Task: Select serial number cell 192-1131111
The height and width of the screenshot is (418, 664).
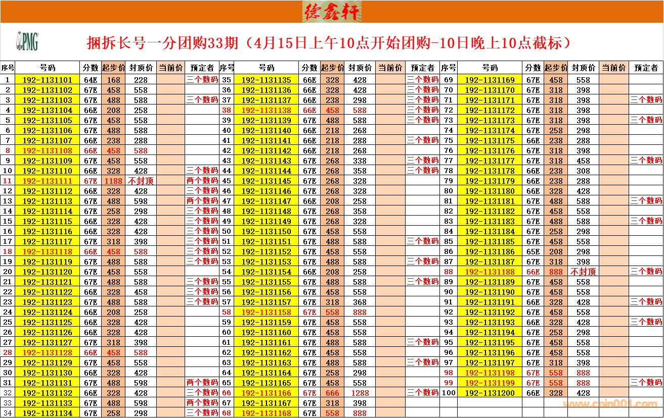Action: (x=48, y=181)
